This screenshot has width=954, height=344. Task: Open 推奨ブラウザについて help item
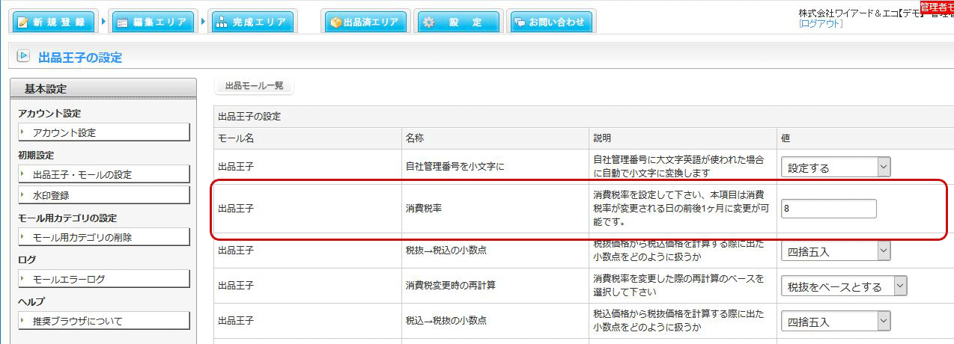coord(103,321)
